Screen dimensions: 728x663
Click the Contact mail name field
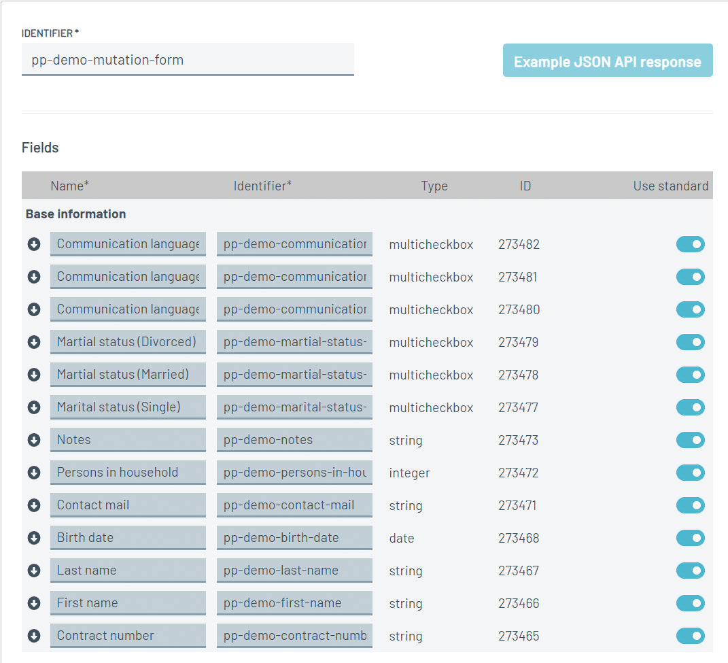pyautogui.click(x=128, y=505)
